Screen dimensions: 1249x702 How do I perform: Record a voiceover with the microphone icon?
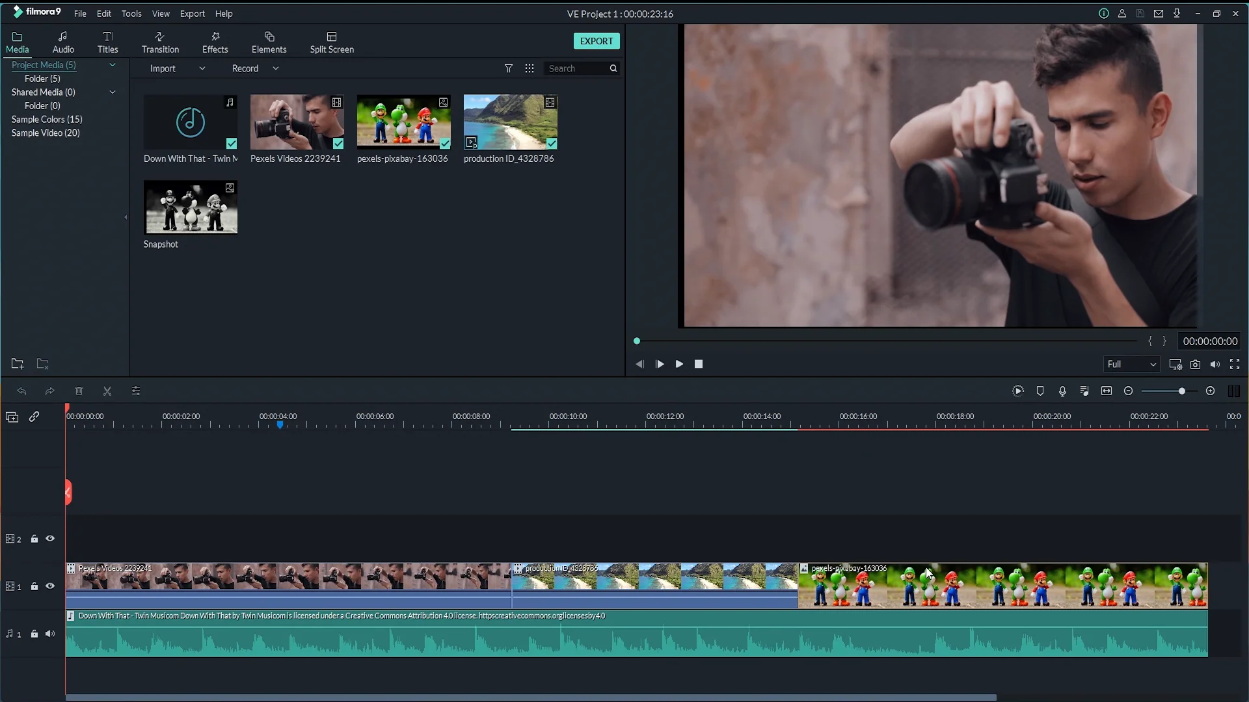click(x=1062, y=391)
